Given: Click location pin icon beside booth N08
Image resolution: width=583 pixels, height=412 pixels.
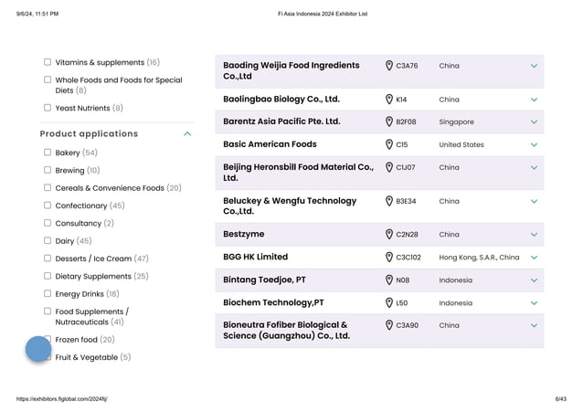Looking at the screenshot, I should [388, 280].
